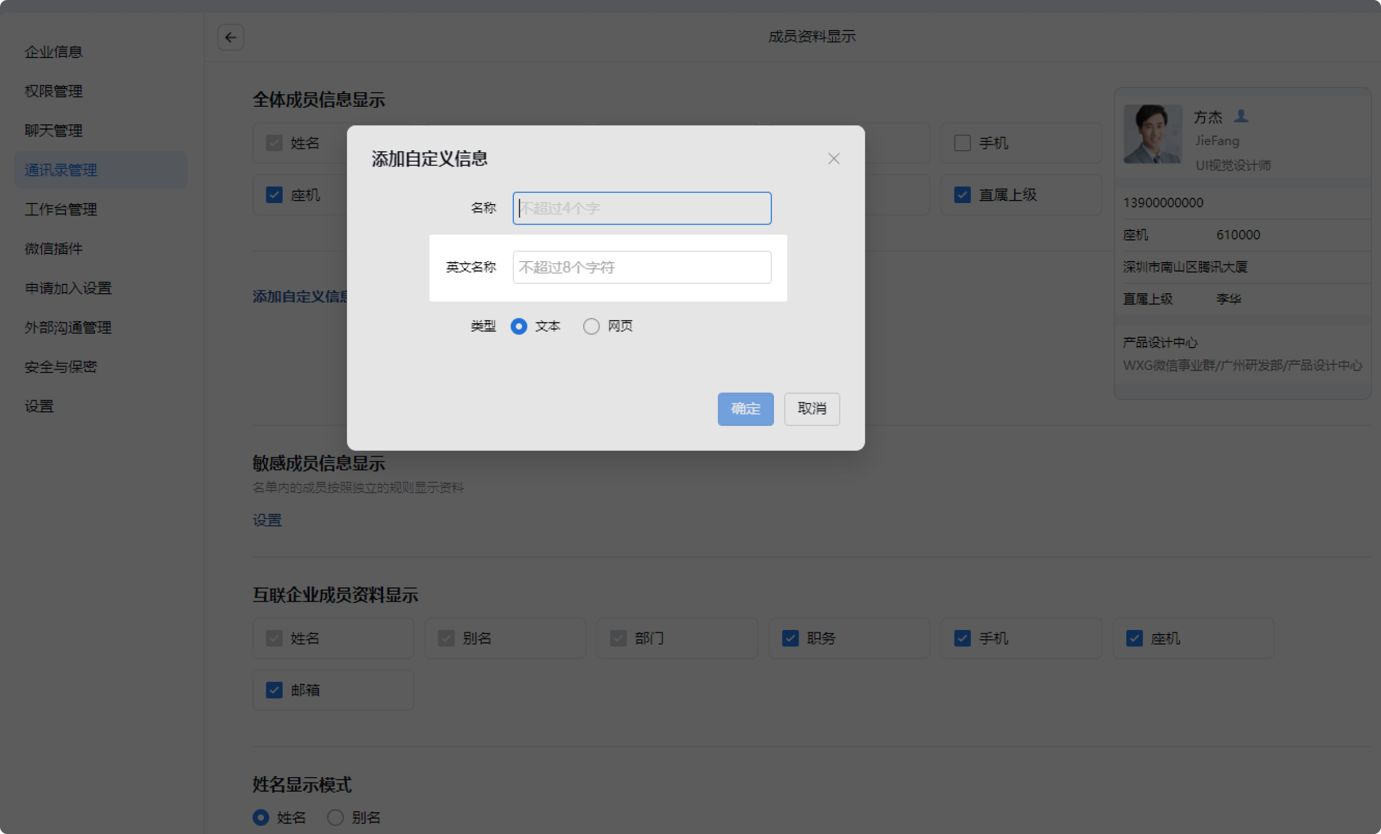The width and height of the screenshot is (1381, 834).
Task: Click the person icon beside 方杰
Action: (x=1241, y=116)
